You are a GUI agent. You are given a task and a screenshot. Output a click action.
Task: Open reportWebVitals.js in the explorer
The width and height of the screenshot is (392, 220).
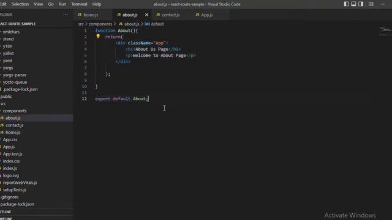click(20, 183)
